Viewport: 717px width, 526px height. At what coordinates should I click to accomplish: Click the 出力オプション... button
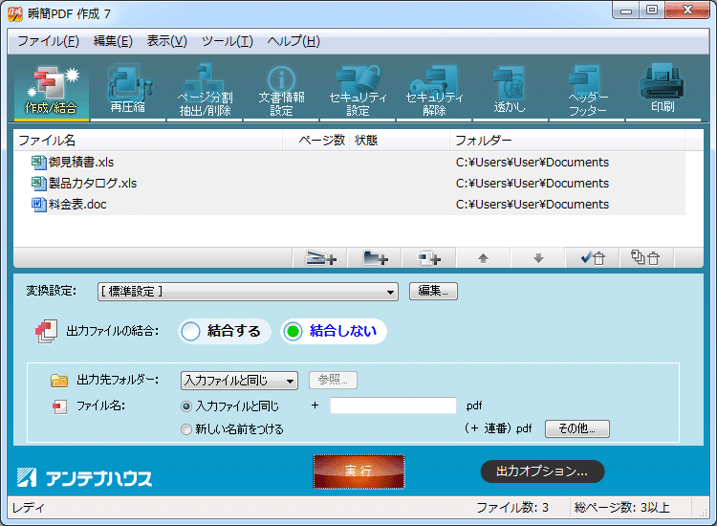coord(542,471)
